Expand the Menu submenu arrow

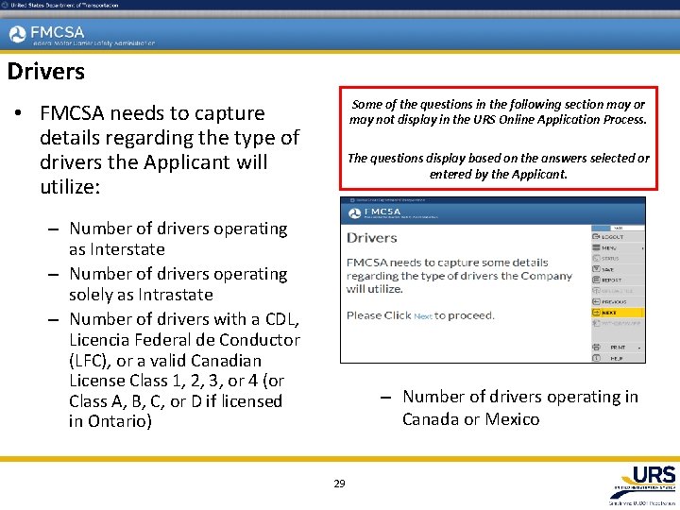point(642,248)
